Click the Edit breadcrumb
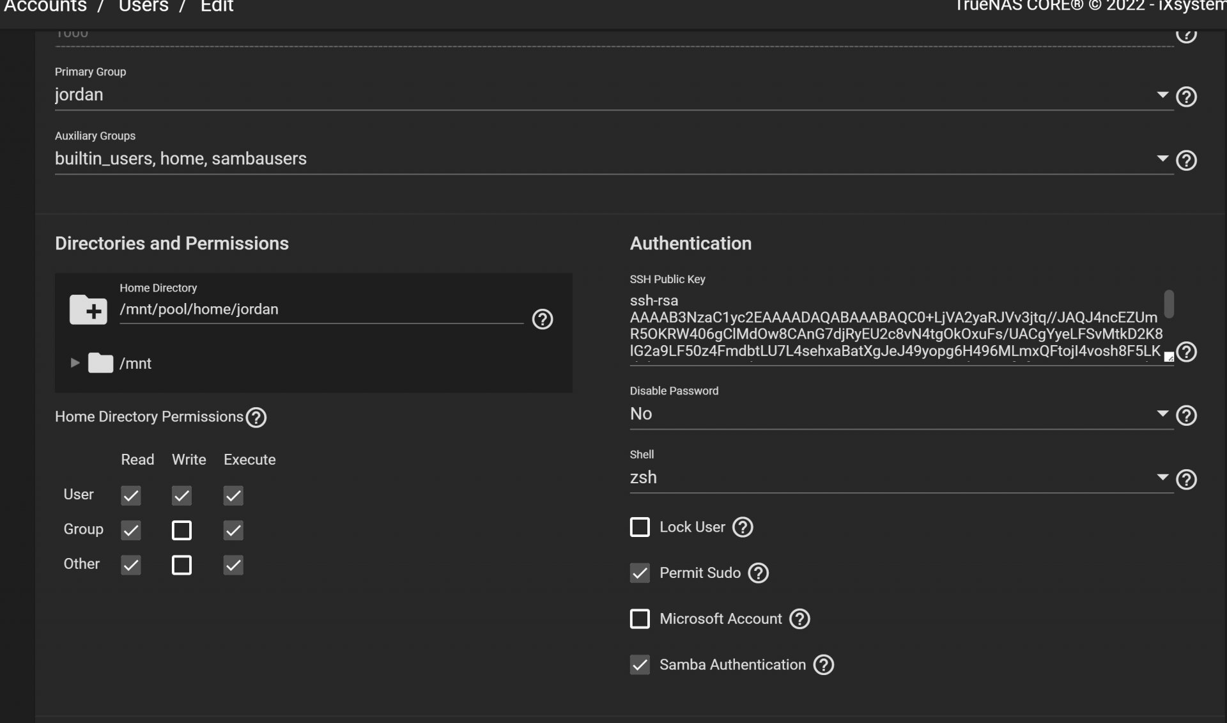The image size is (1227, 723). click(217, 6)
